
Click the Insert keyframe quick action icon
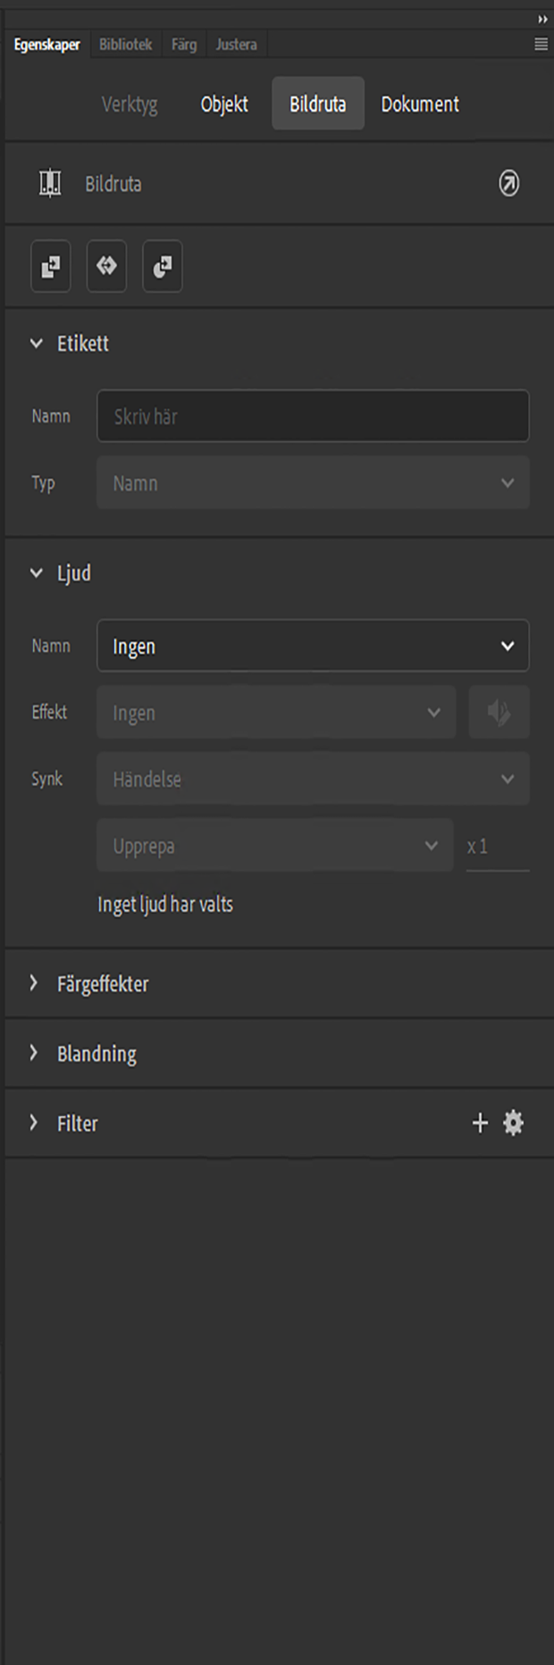50,266
